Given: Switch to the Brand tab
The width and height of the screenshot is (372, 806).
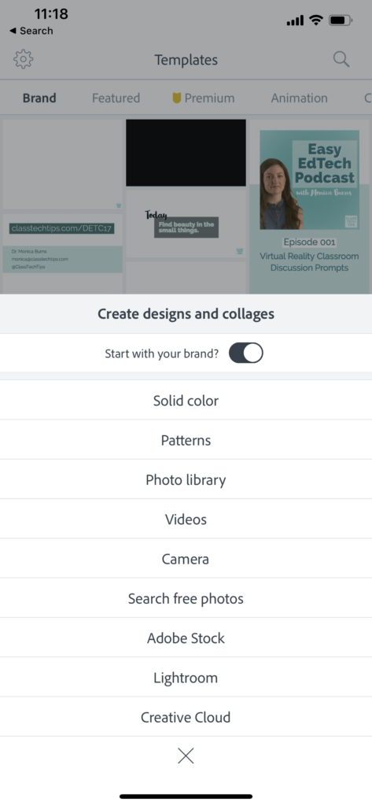Looking at the screenshot, I should pyautogui.click(x=39, y=98).
